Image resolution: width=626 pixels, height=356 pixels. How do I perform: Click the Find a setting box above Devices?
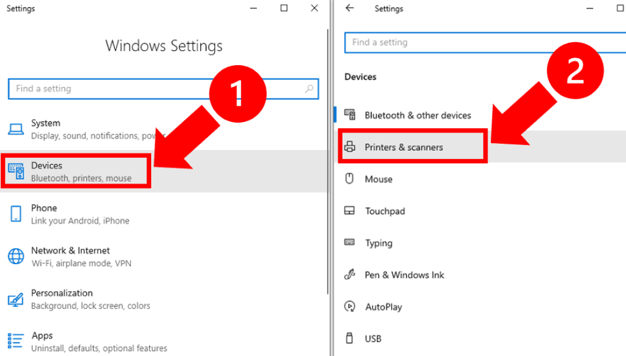(483, 42)
